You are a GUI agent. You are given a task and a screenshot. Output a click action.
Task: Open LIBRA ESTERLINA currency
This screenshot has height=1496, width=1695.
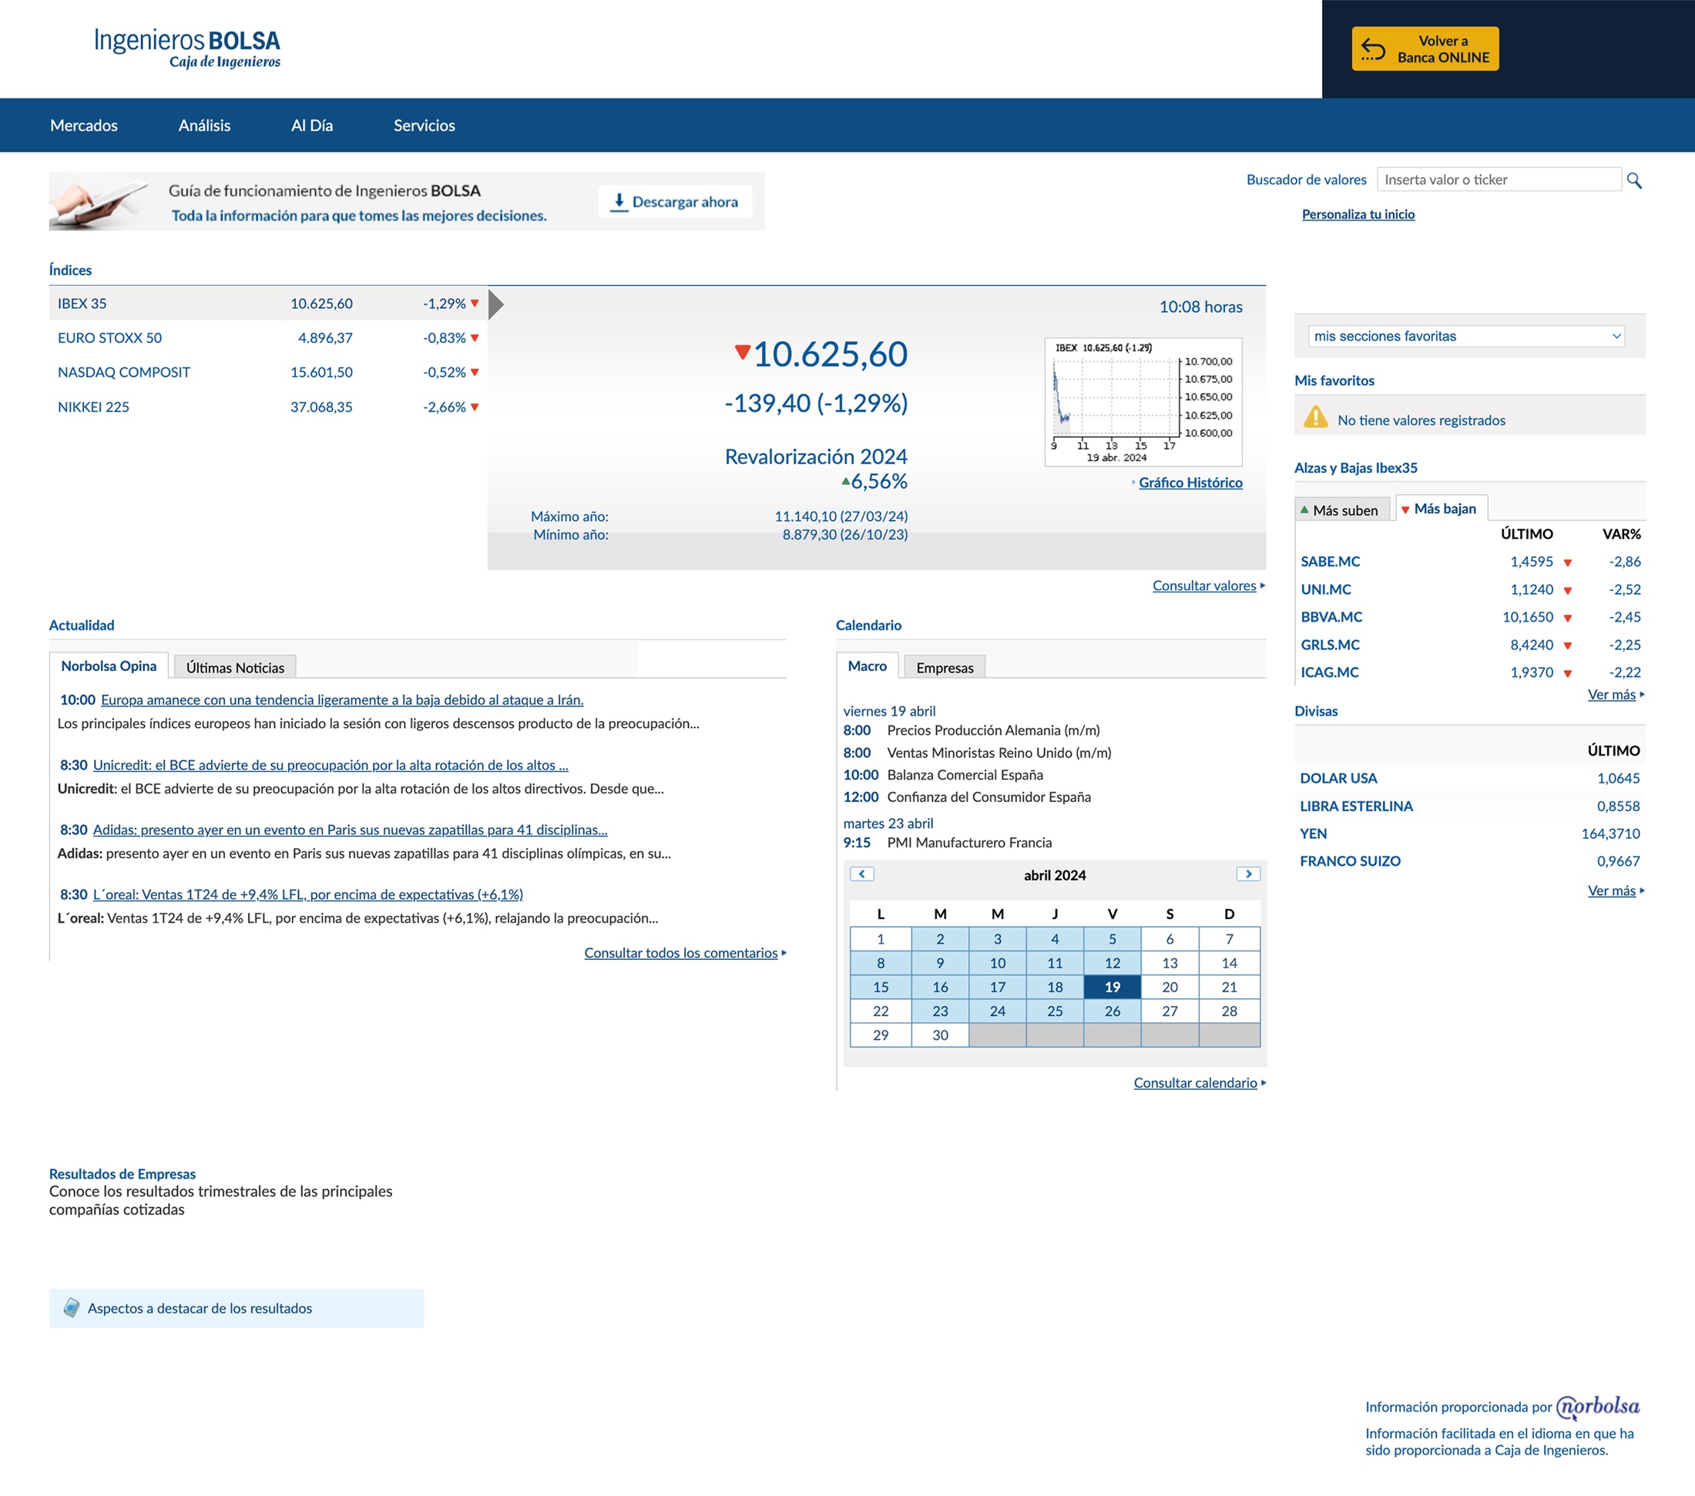(1356, 806)
